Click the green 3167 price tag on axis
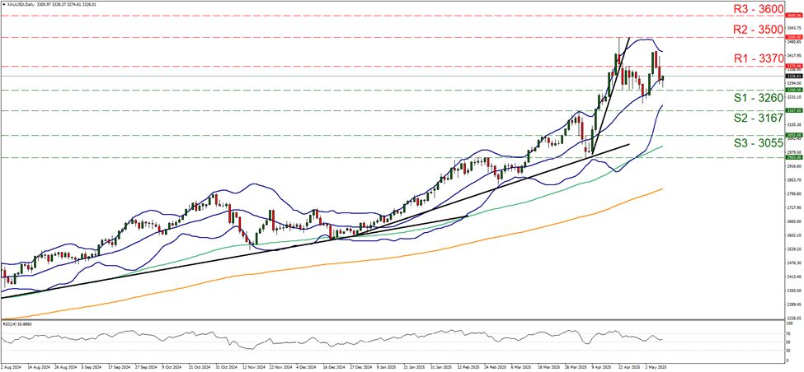Screen dimensions: 804x372 [791, 109]
